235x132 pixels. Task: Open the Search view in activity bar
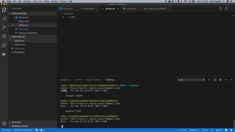[4, 19]
